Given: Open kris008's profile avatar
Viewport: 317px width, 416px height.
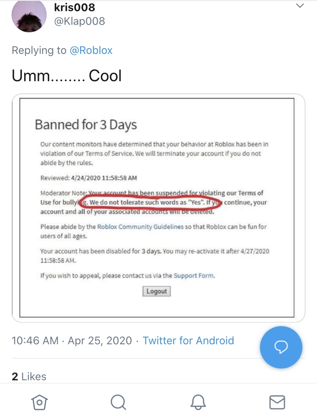Looking at the screenshot, I should click(x=29, y=15).
